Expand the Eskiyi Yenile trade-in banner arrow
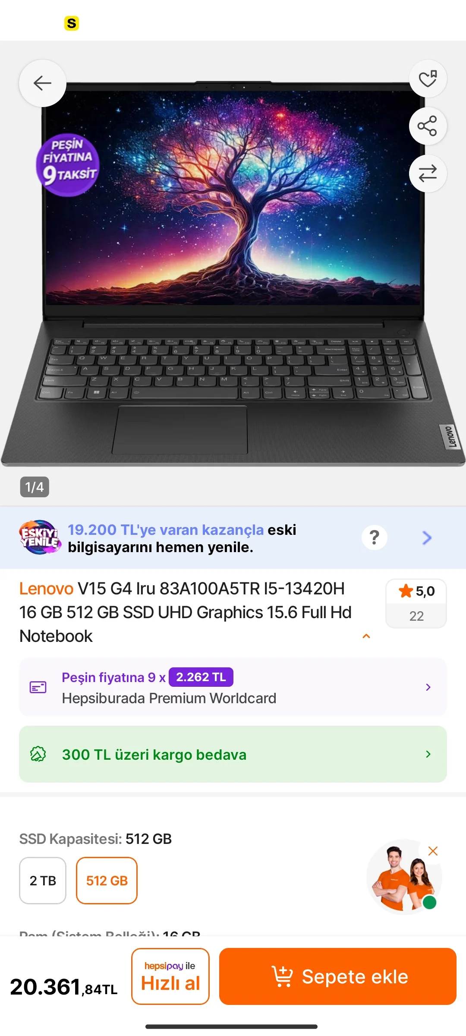This screenshot has height=1036, width=466. (x=427, y=538)
